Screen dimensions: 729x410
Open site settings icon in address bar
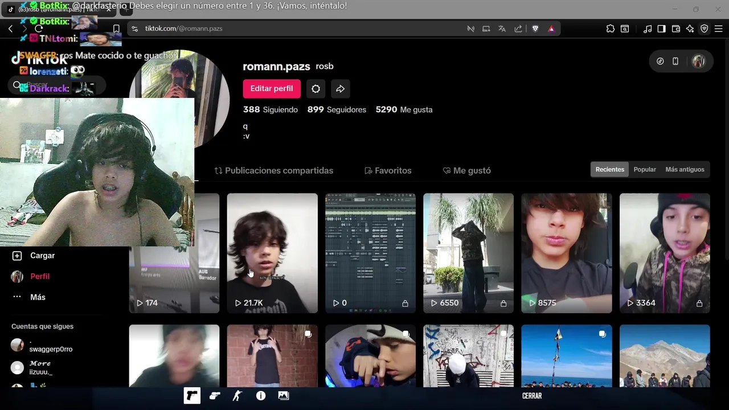tap(134, 28)
